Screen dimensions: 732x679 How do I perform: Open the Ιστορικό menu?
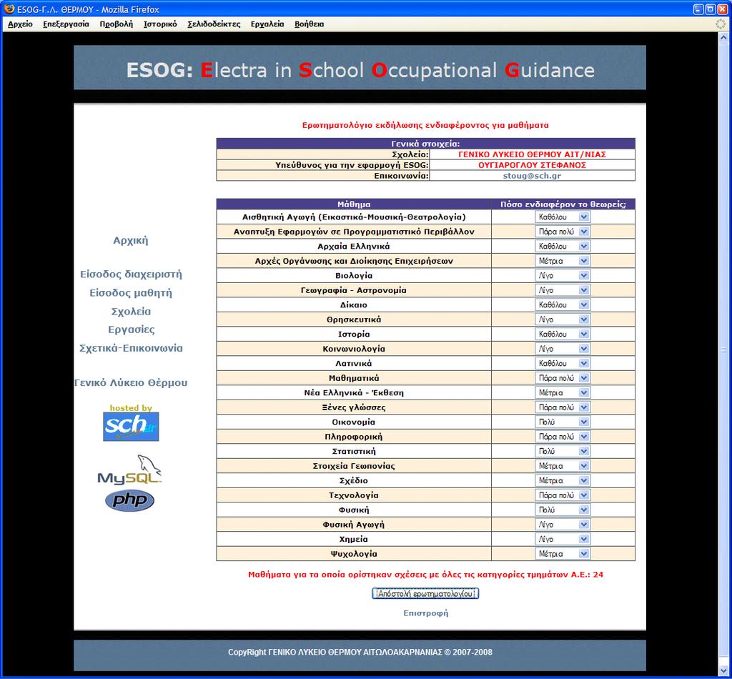click(x=160, y=24)
